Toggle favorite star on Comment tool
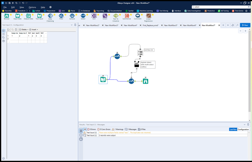This screenshot has height=162, width=252. pyautogui.click(x=142, y=15)
